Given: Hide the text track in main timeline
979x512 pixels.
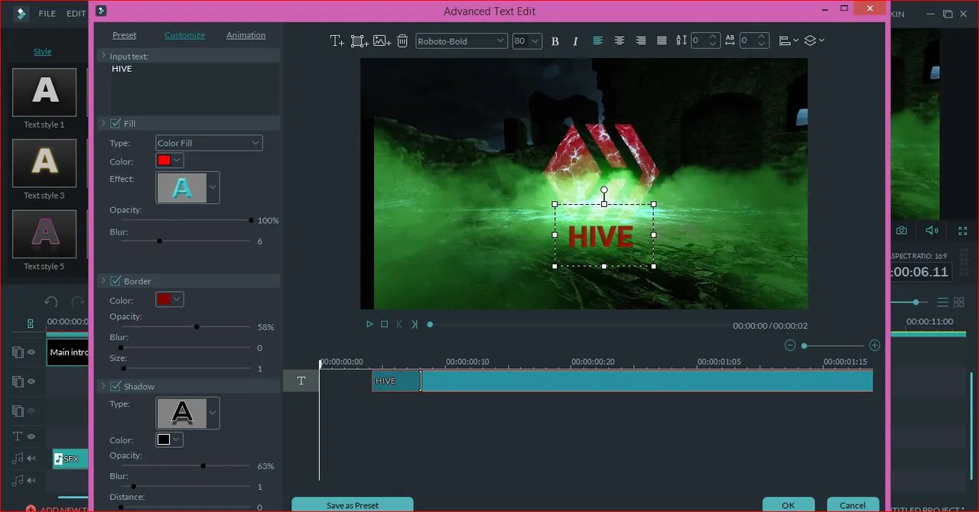Looking at the screenshot, I should pyautogui.click(x=32, y=436).
